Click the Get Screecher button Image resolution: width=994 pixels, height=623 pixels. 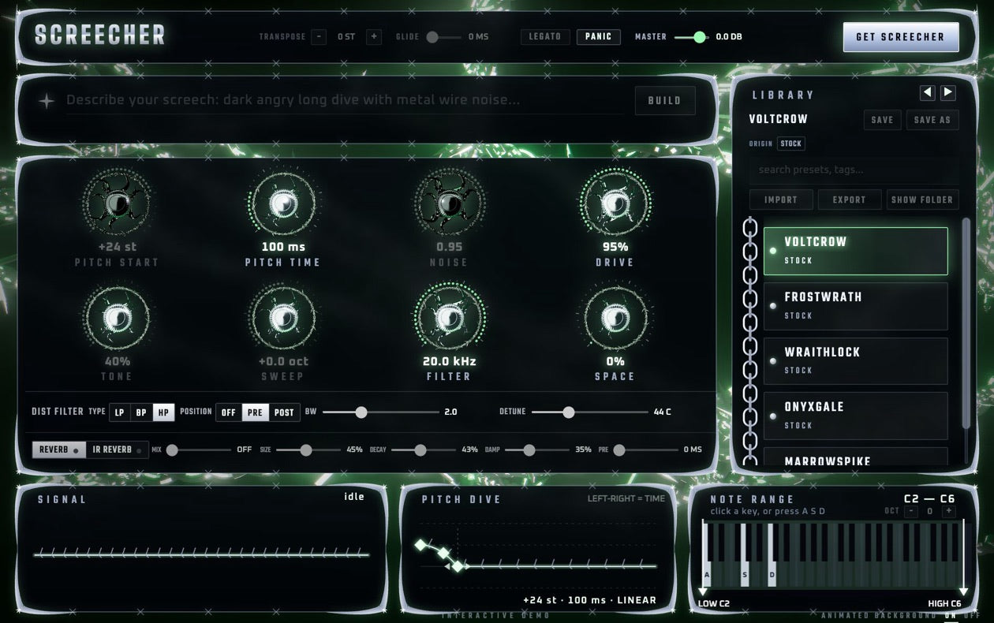coord(900,37)
